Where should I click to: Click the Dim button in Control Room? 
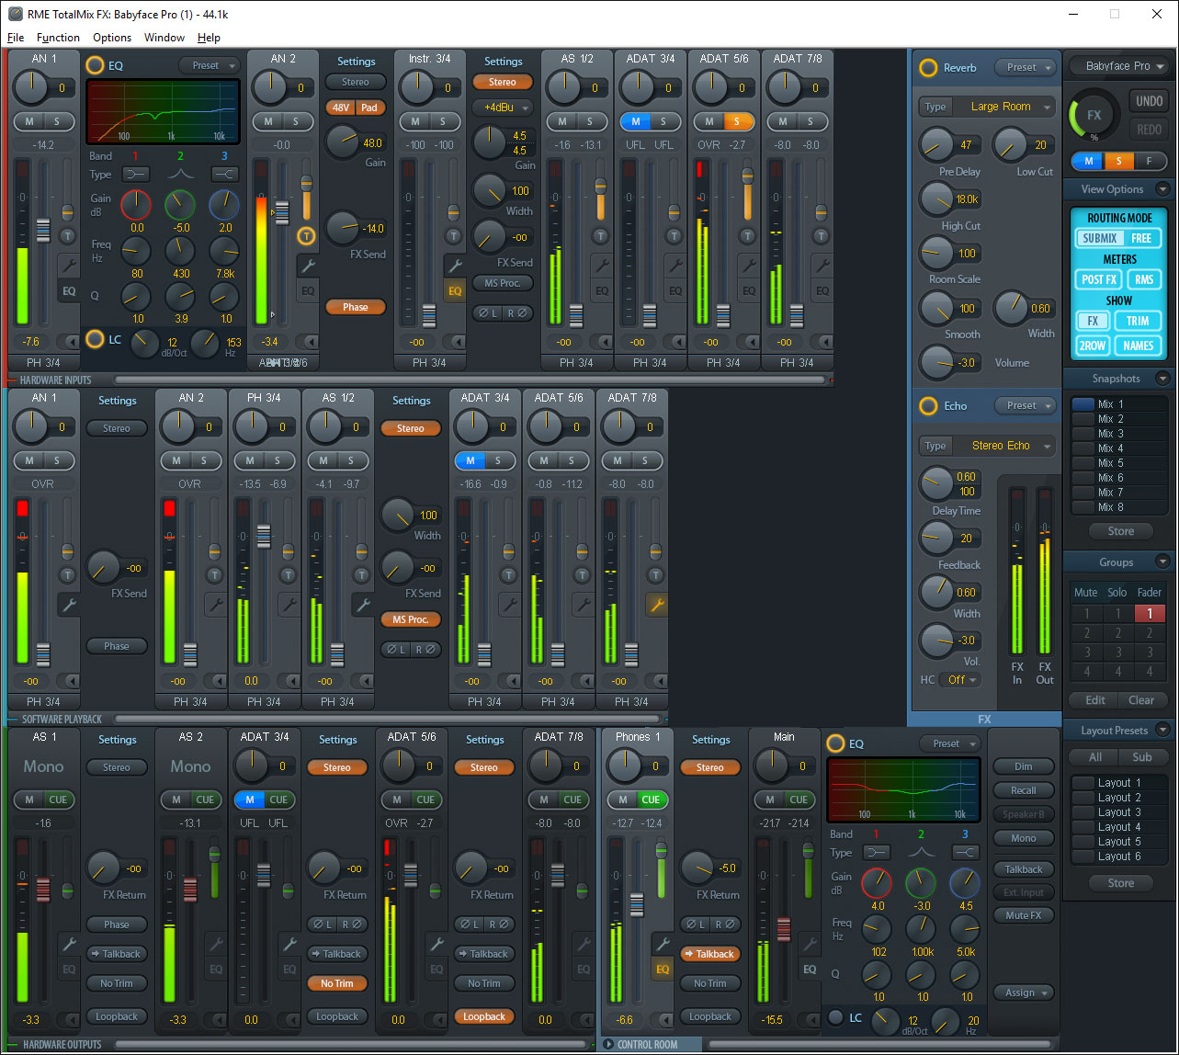[1023, 766]
